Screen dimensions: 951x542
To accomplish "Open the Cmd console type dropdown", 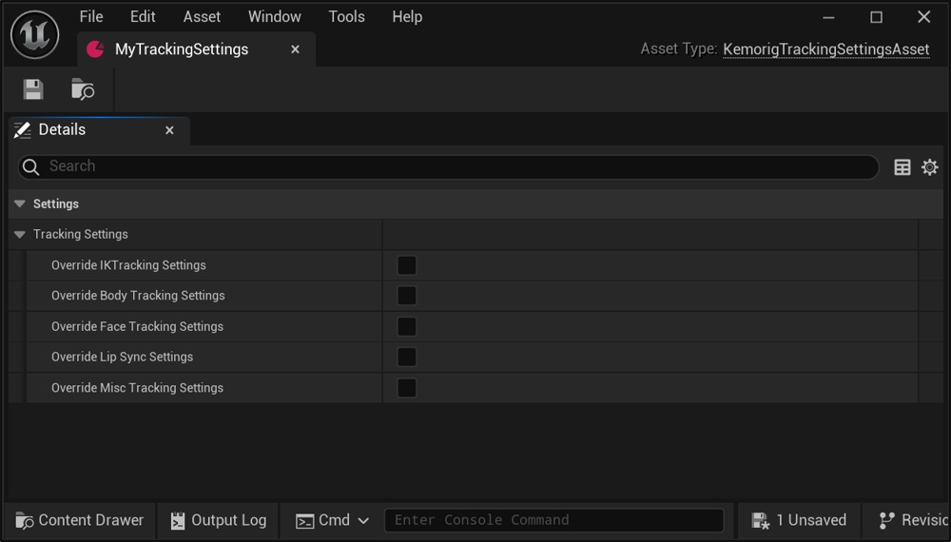I will point(333,520).
